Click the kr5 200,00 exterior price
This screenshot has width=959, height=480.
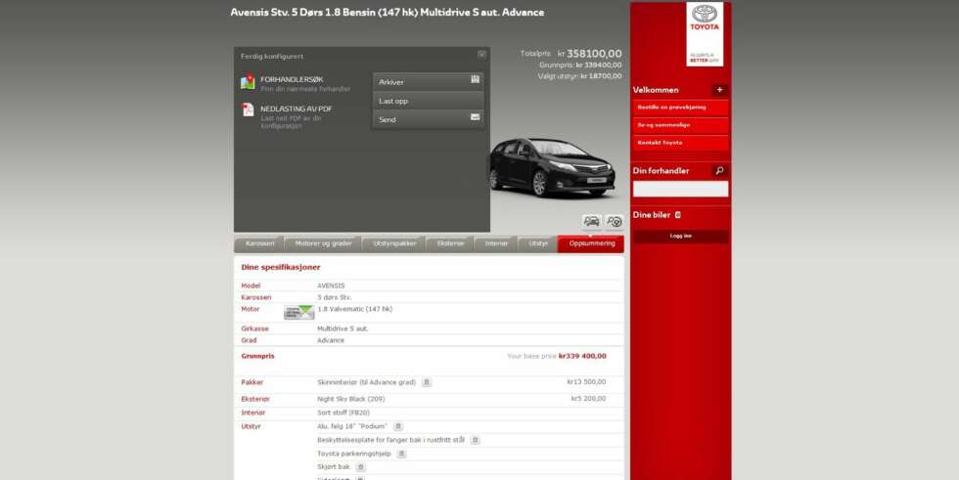588,399
